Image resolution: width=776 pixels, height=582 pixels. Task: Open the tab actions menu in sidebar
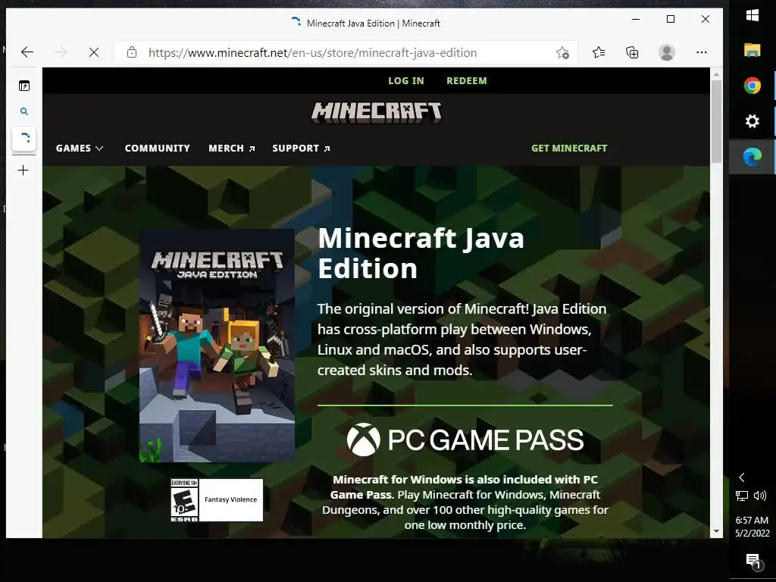[x=23, y=86]
